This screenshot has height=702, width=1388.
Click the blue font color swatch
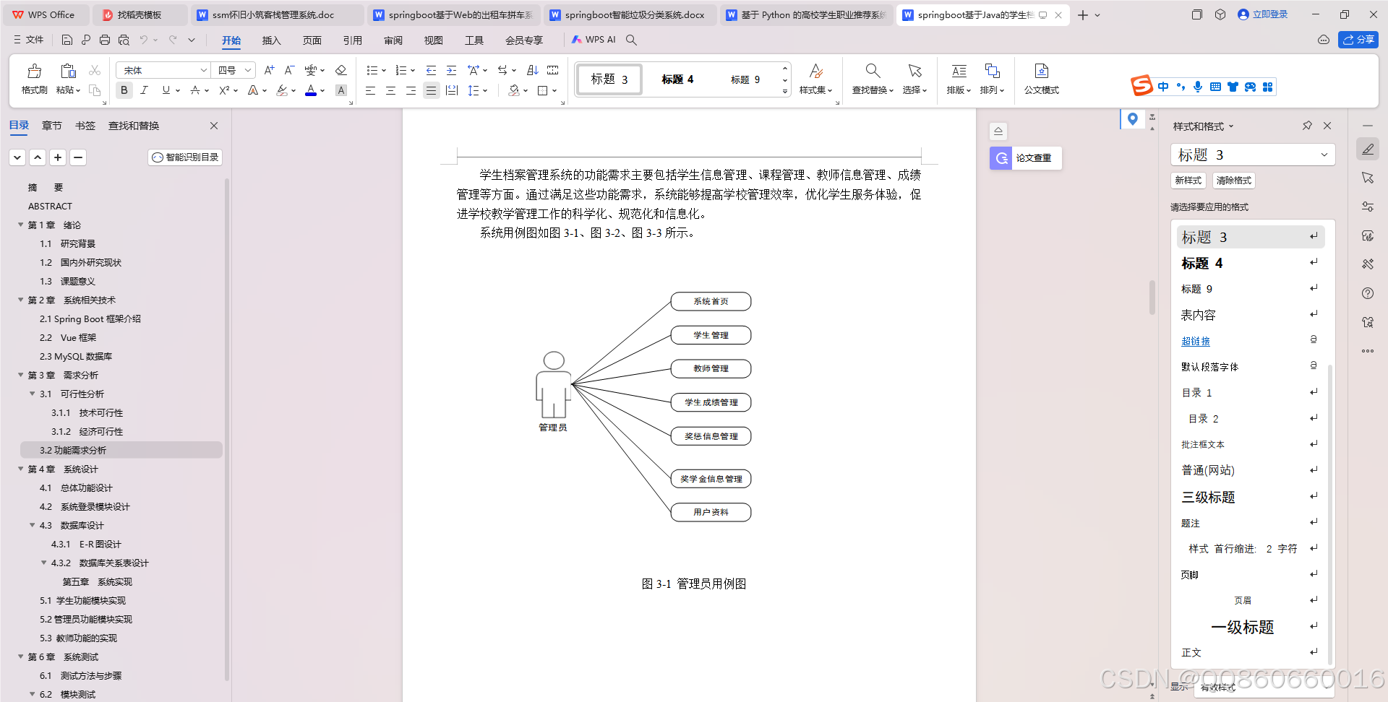(x=311, y=90)
